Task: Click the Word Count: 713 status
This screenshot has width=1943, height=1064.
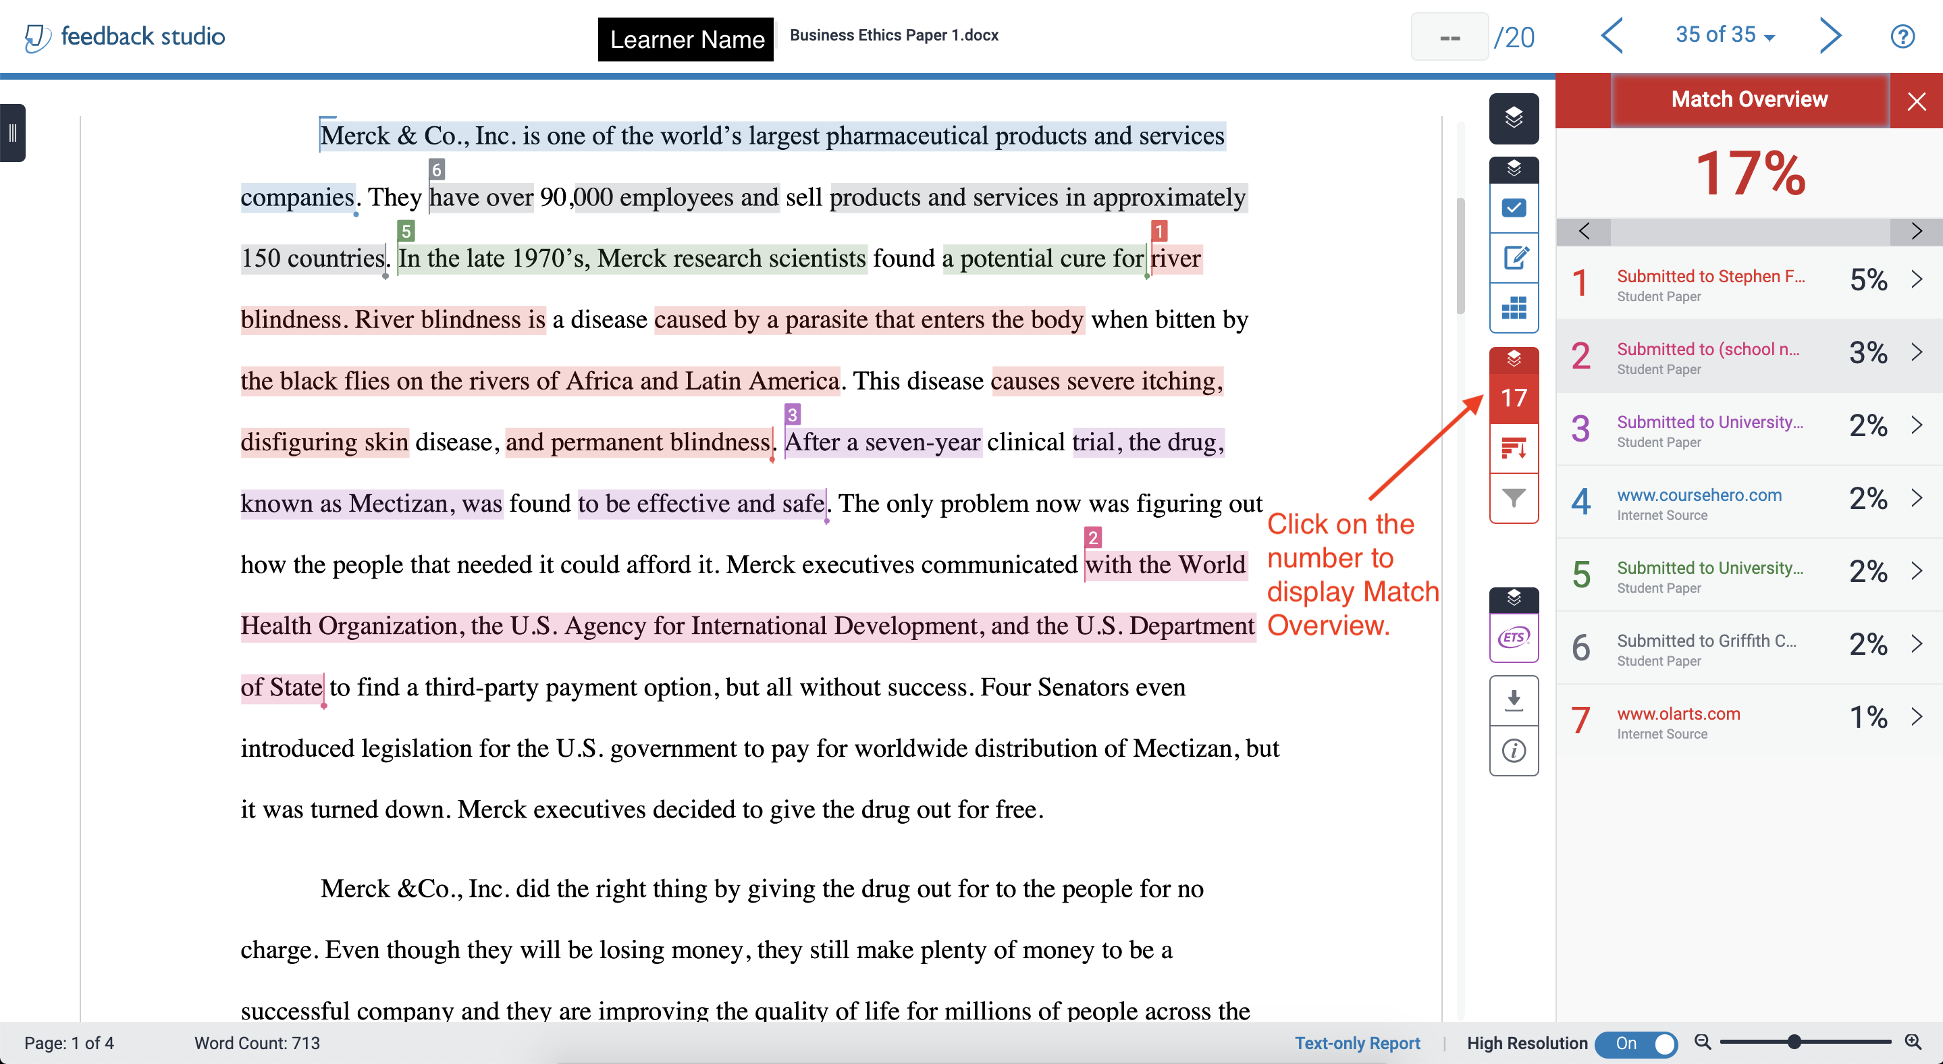Action: [257, 1043]
